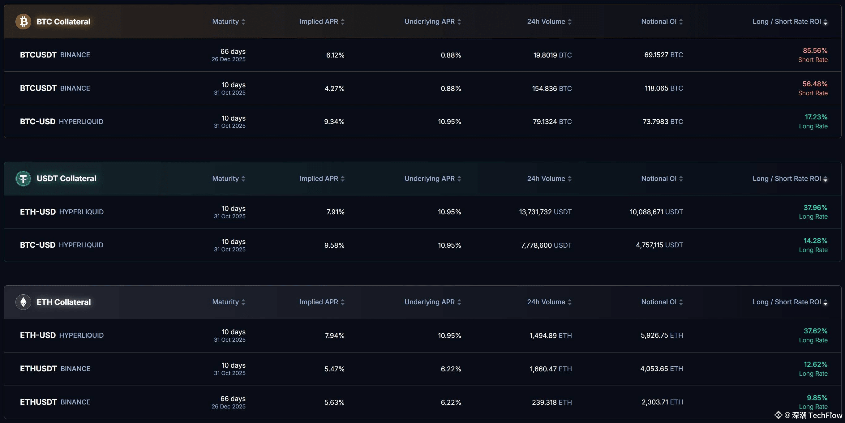
Task: Click Underlying APR sort arrows in USDT Collateral
Action: (x=459, y=179)
